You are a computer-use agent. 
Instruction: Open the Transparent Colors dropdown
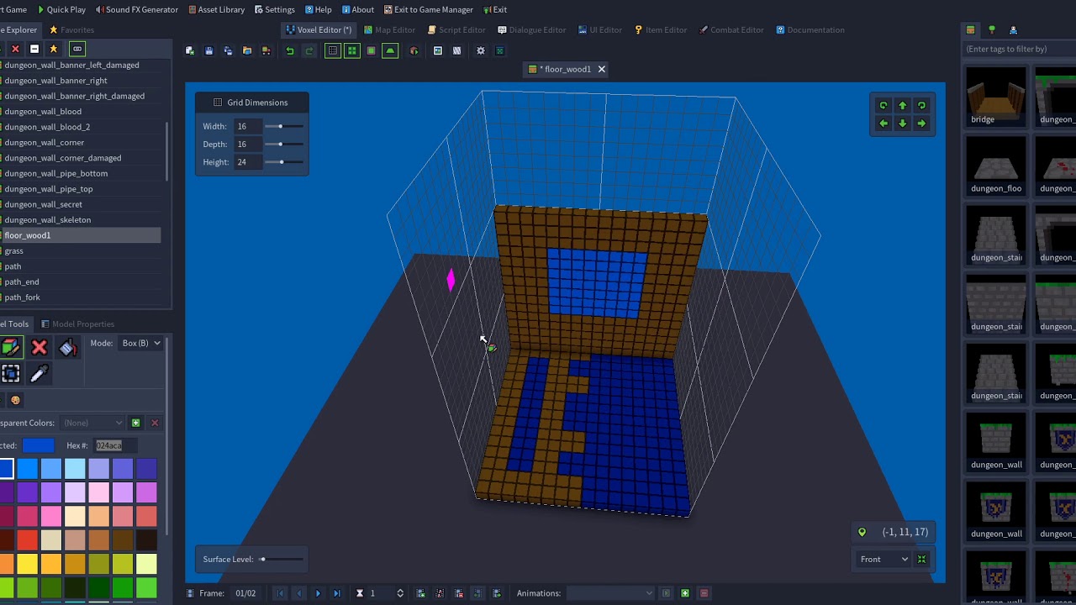(x=92, y=423)
